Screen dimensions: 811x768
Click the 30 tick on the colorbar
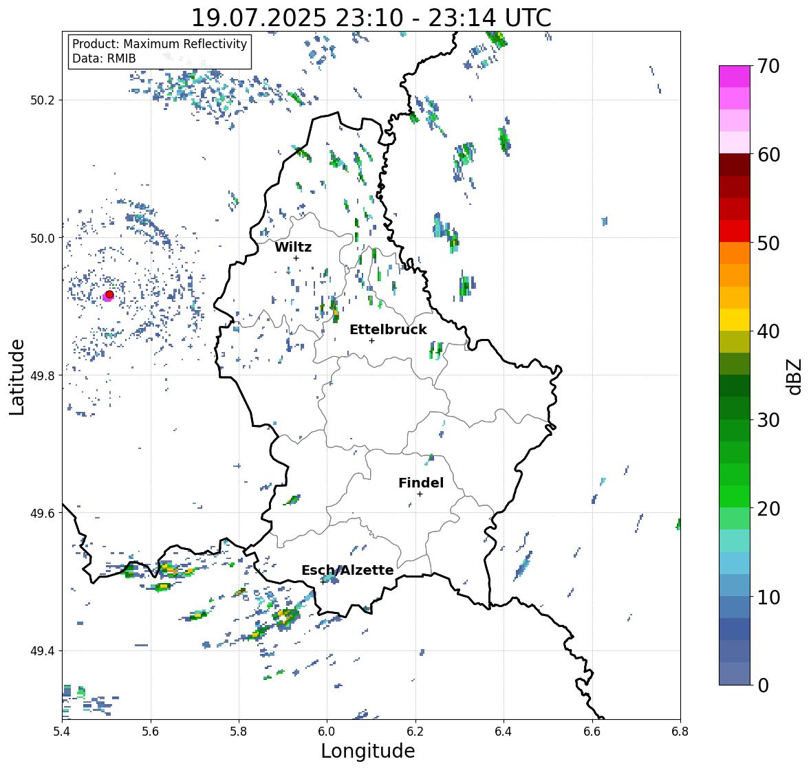click(768, 420)
